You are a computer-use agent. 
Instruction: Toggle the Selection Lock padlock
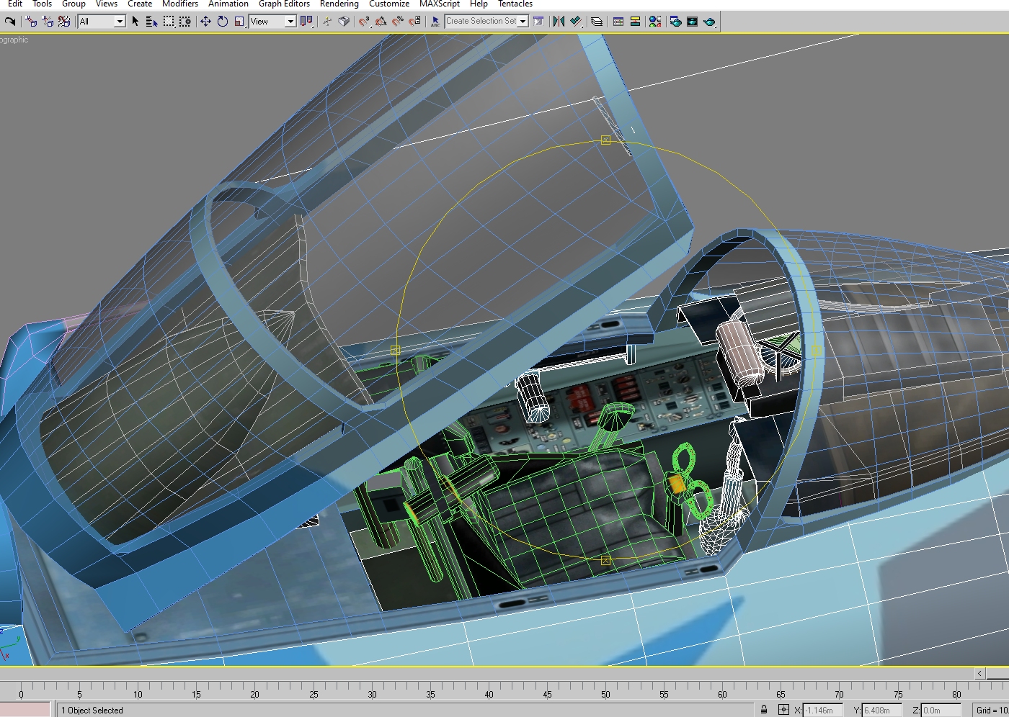764,710
